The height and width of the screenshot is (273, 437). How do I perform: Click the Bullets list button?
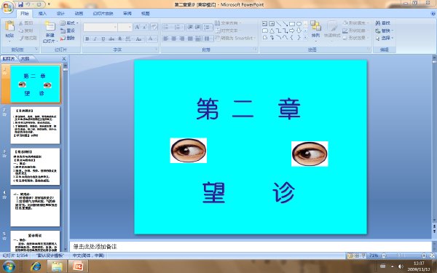coord(168,27)
